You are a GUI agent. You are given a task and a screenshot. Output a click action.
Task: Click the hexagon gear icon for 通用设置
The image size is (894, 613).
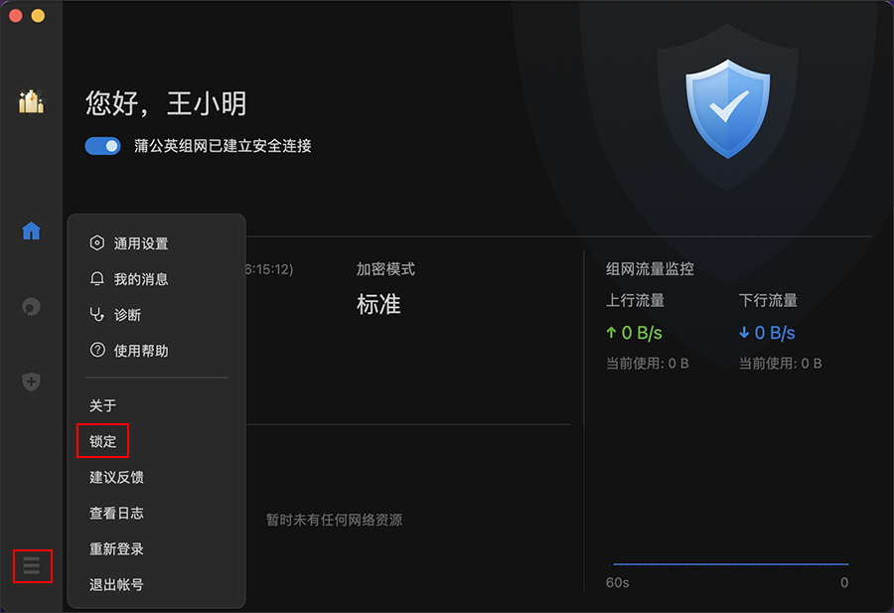click(97, 243)
